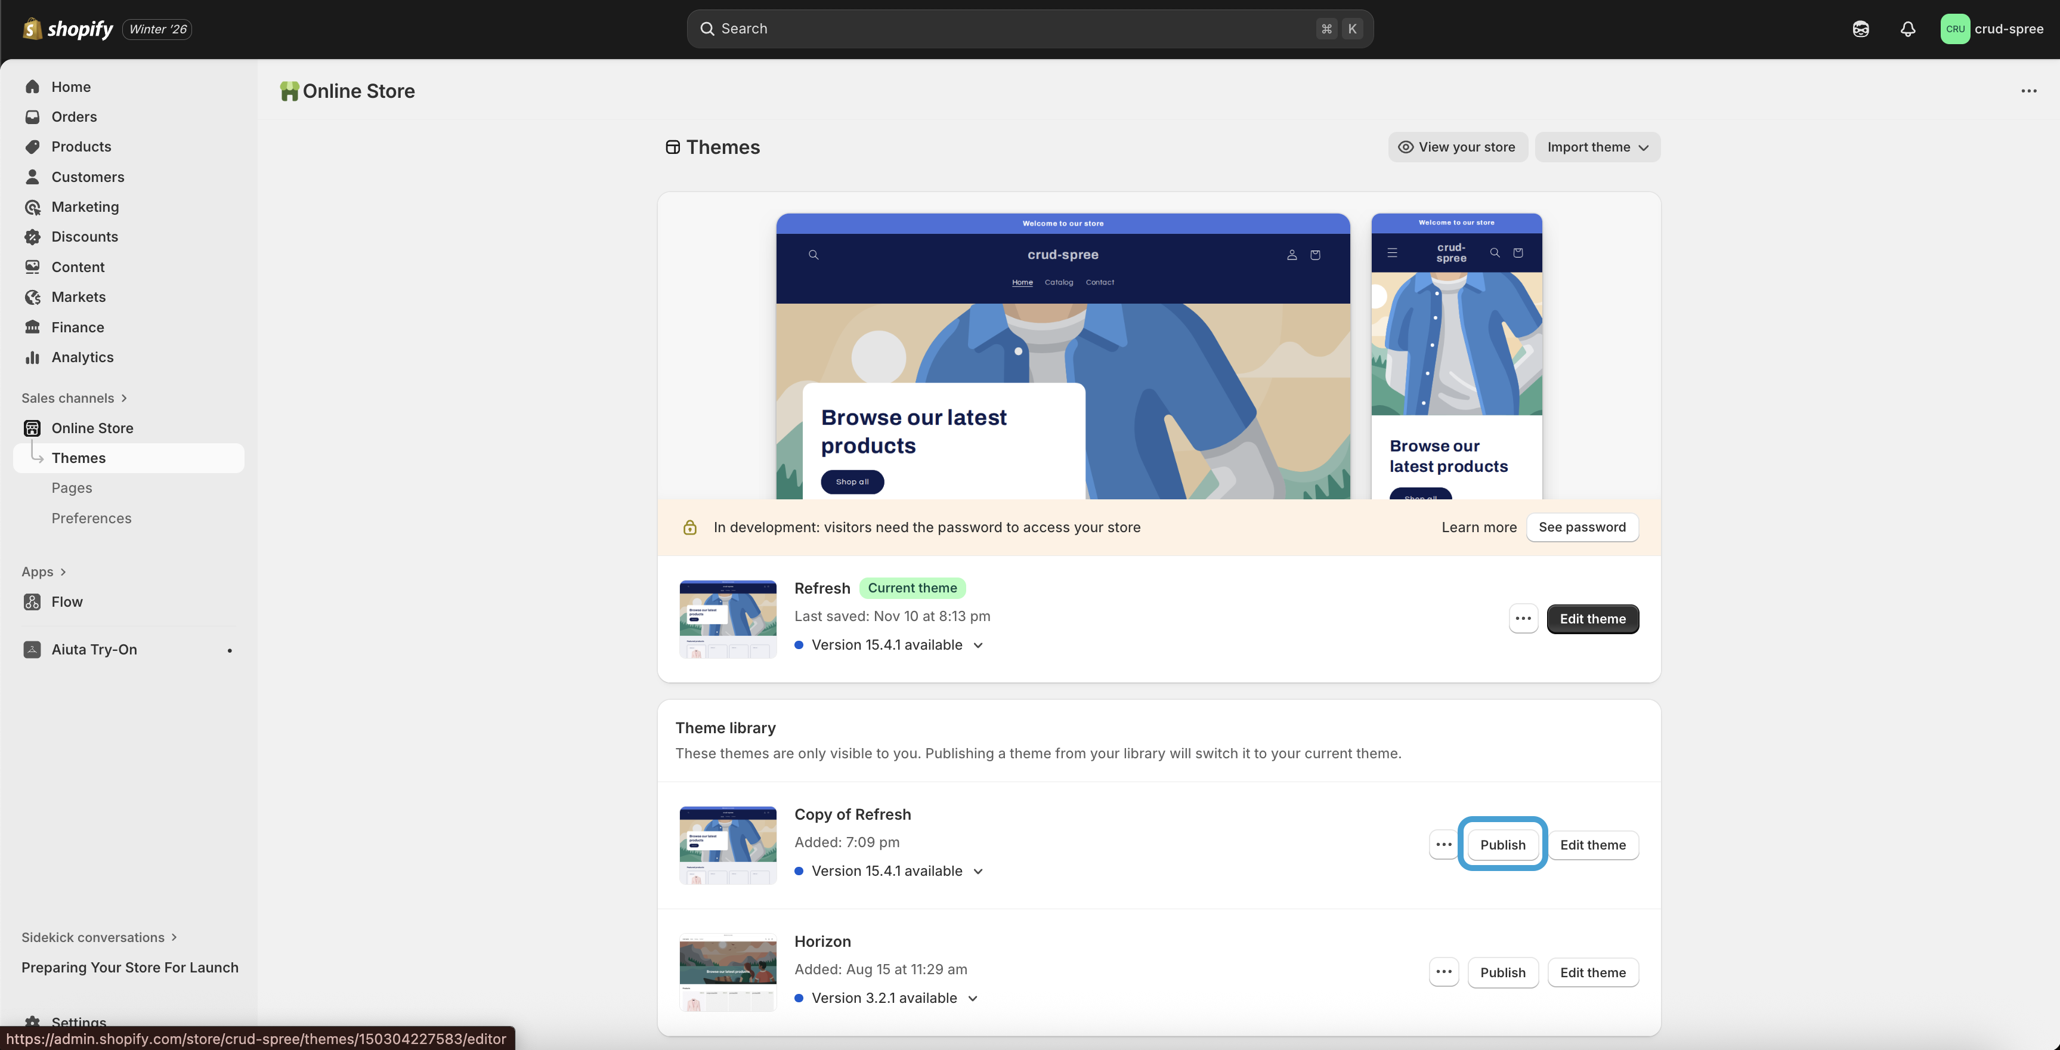Click the Finance bank icon
This screenshot has height=1050, width=2060.
tap(32, 327)
